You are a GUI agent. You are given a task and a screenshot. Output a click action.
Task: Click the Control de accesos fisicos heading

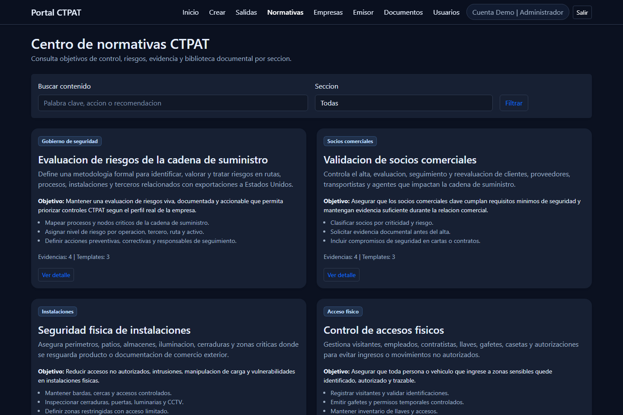[384, 330]
